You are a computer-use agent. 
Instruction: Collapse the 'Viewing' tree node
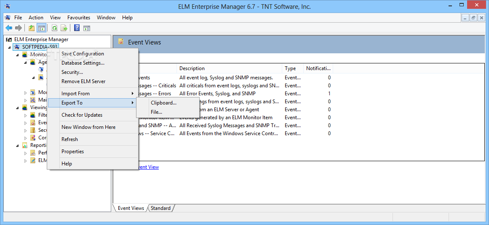click(17, 108)
